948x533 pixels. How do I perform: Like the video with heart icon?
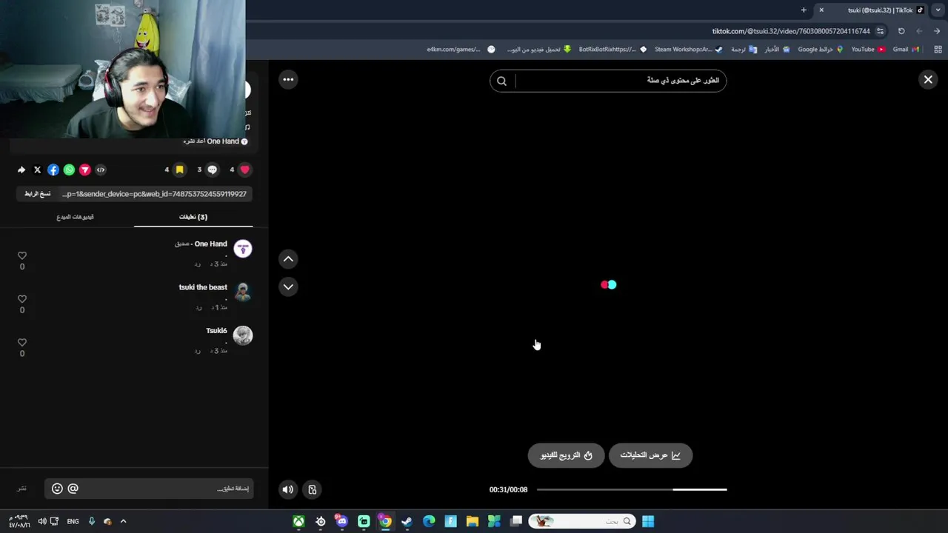[244, 170]
